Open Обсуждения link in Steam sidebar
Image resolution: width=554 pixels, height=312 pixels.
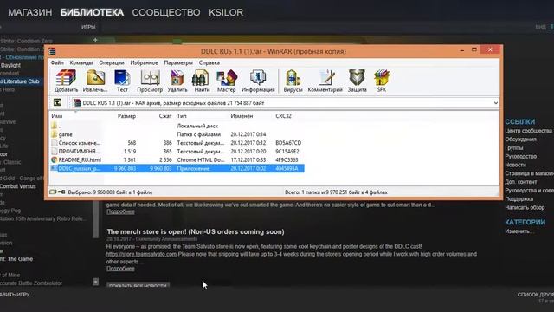click(x=520, y=140)
